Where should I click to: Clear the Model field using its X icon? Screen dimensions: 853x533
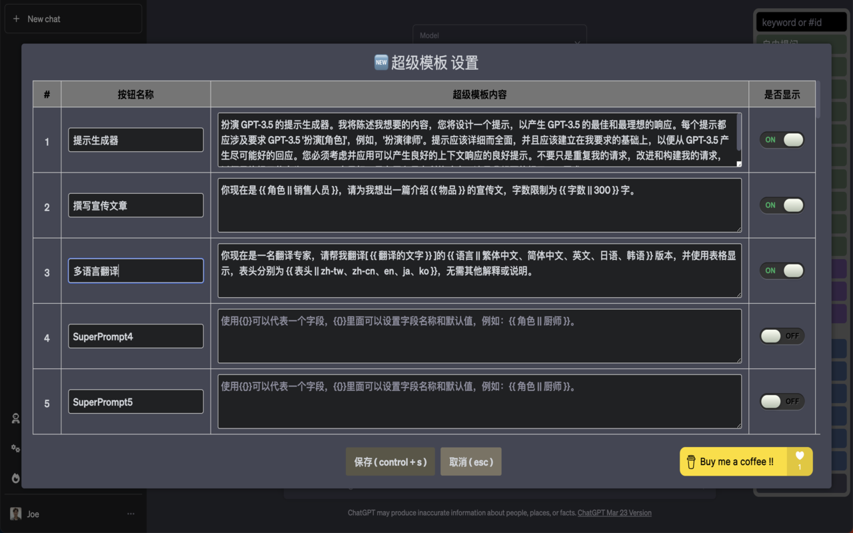(577, 44)
